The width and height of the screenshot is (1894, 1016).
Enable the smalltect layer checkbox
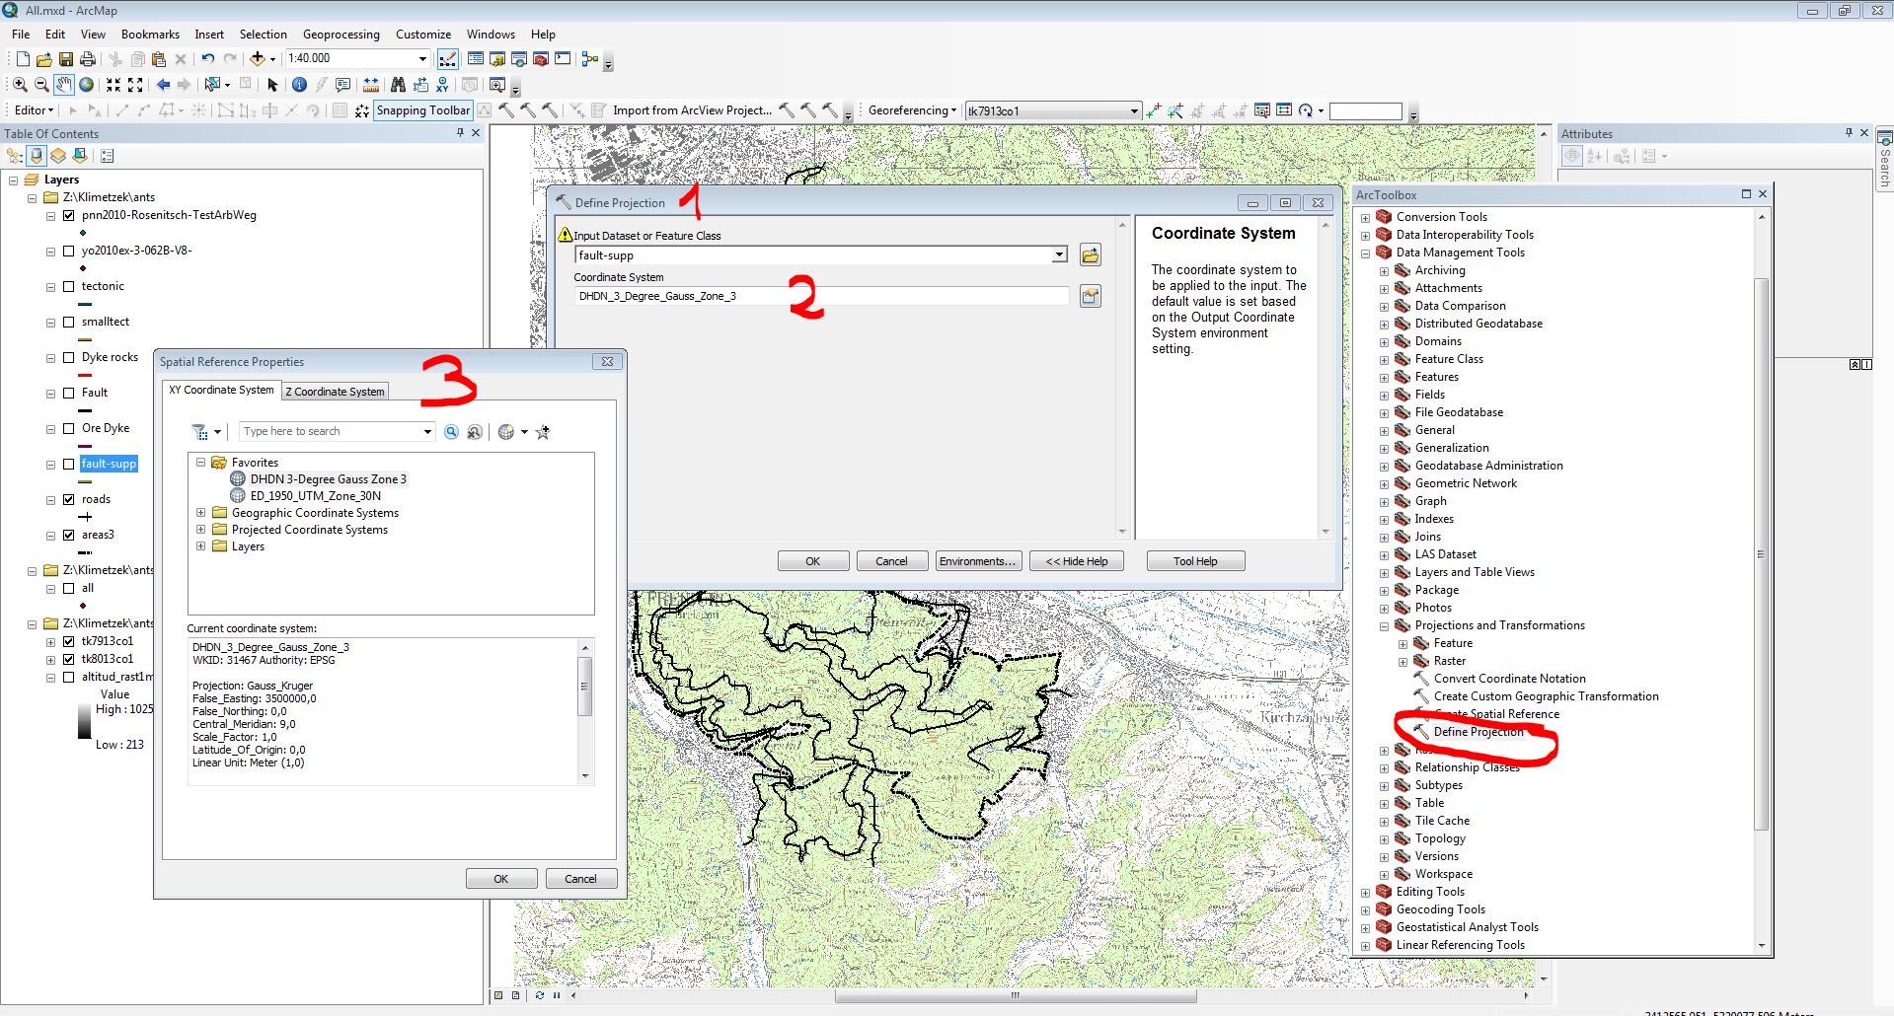tap(69, 322)
